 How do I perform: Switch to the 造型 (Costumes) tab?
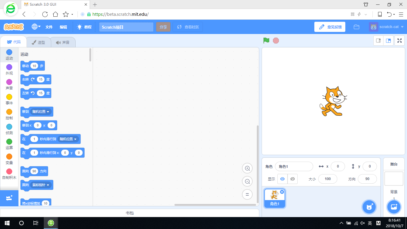(39, 42)
